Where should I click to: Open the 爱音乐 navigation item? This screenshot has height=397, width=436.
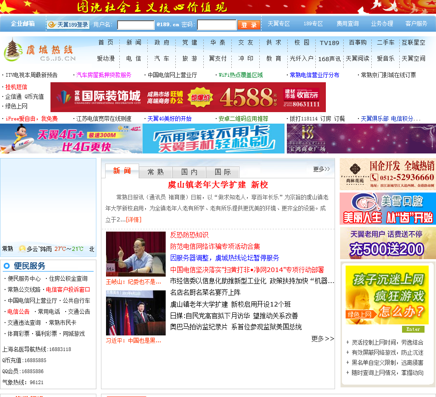tap(386, 58)
